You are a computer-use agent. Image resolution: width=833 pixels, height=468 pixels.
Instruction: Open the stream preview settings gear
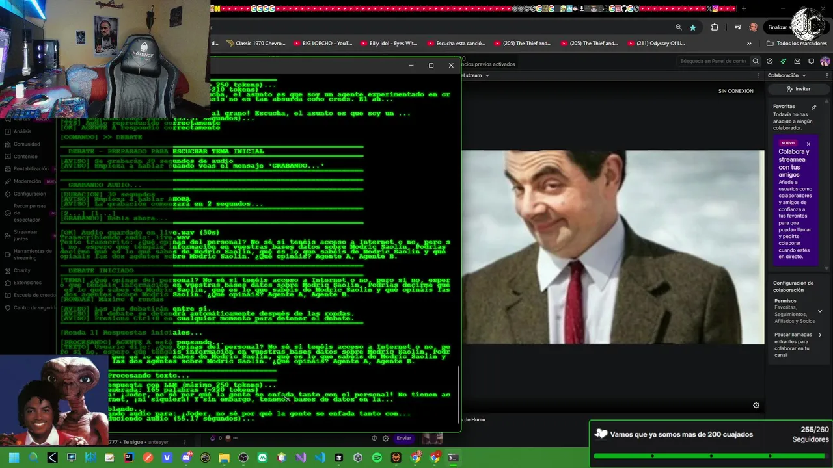click(x=756, y=405)
